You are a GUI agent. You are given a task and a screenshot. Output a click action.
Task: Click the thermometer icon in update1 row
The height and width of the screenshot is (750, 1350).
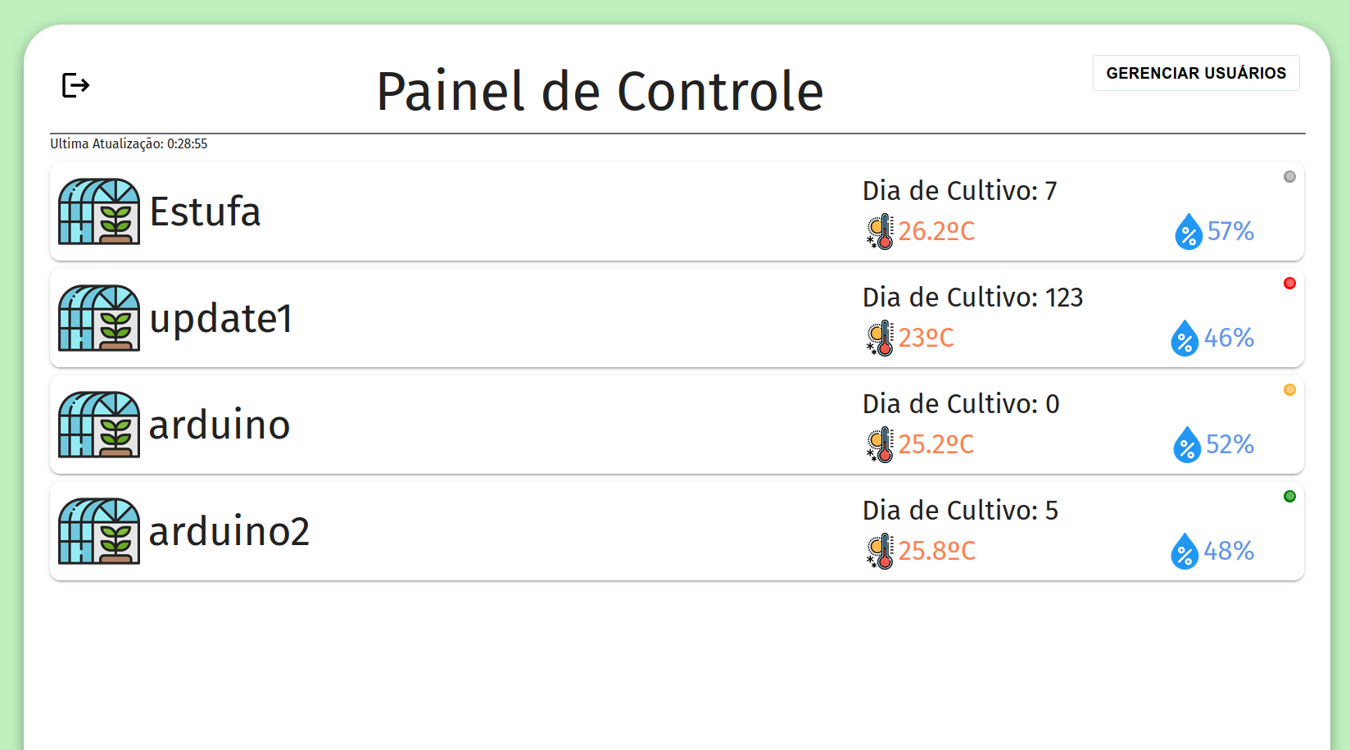881,339
